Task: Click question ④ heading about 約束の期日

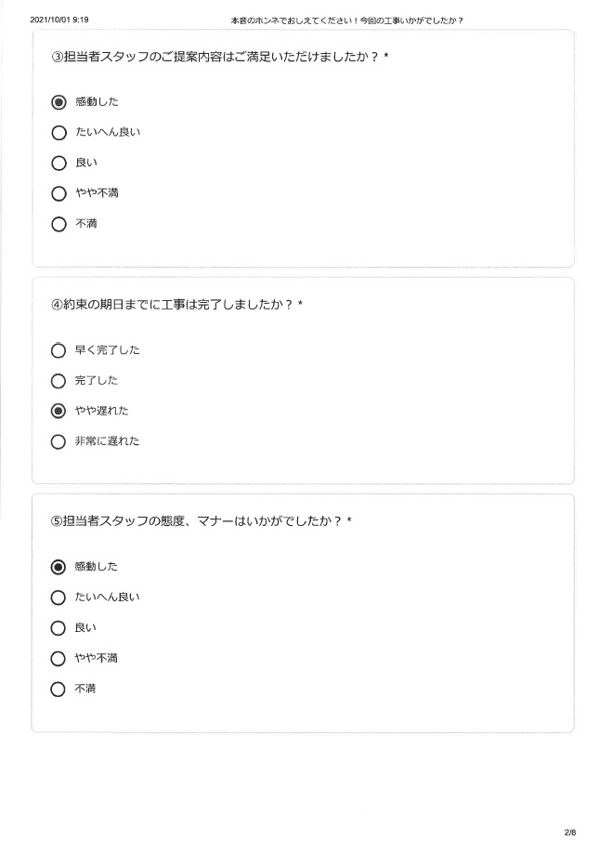Action: click(x=176, y=305)
